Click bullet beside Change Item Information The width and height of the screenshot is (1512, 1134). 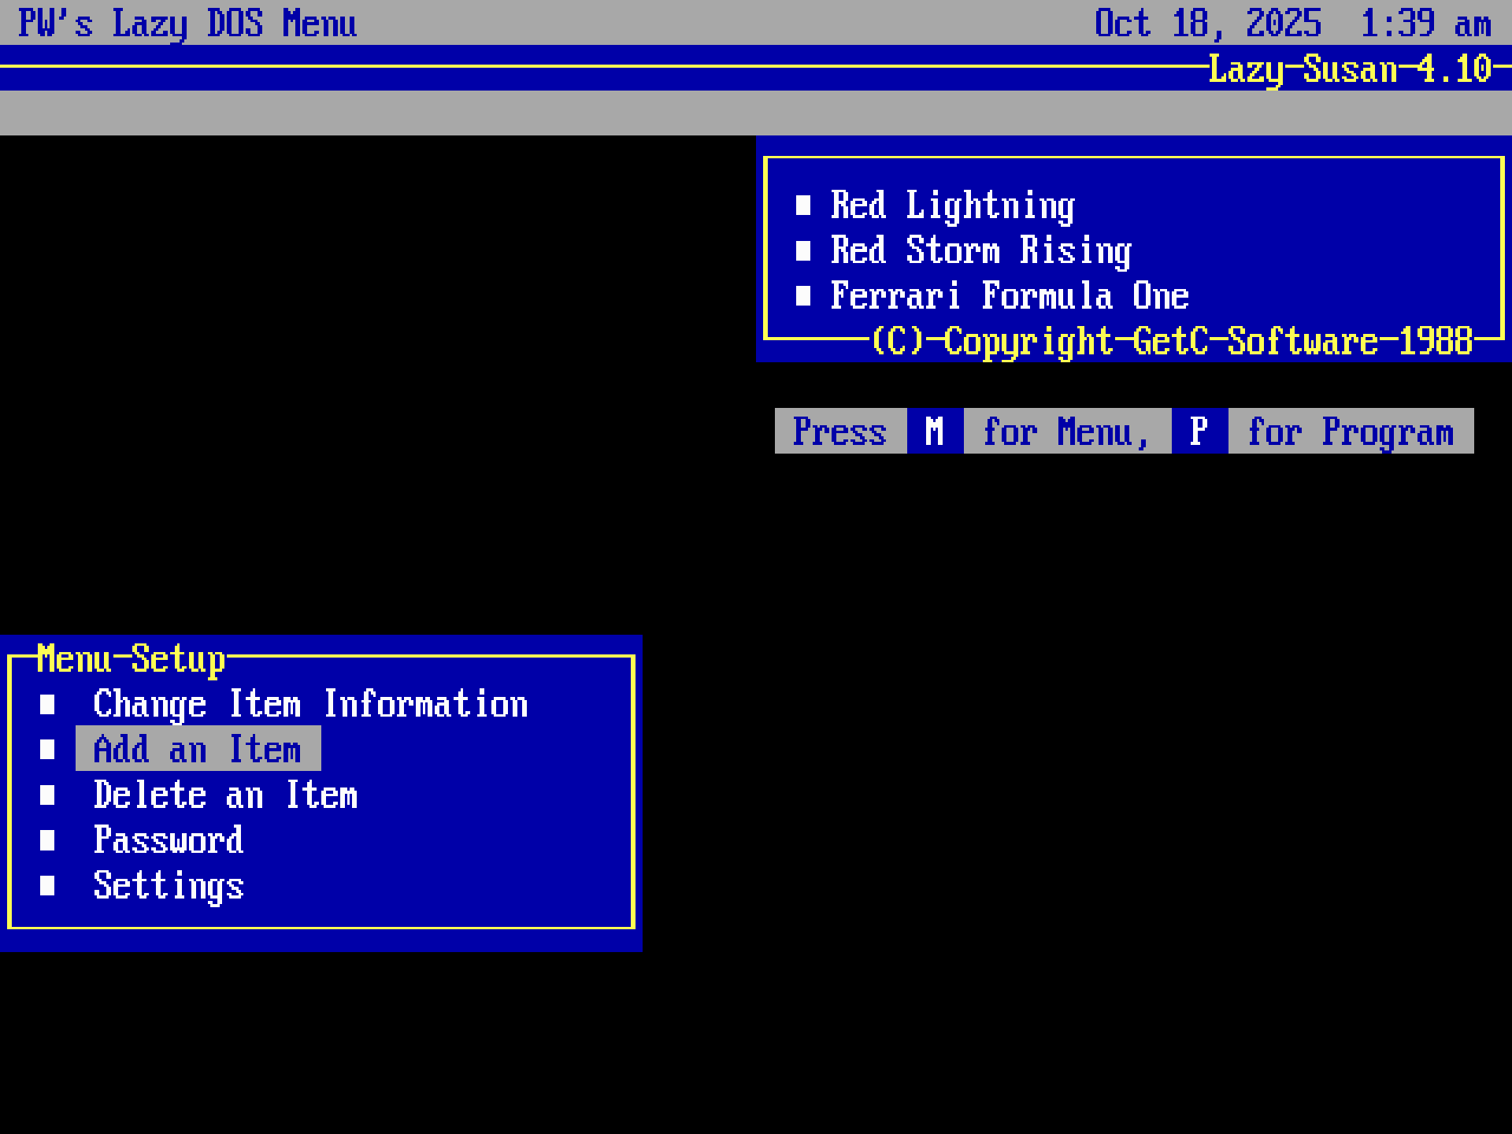click(47, 704)
